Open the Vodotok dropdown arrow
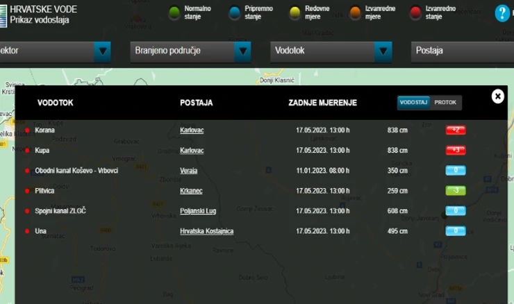This screenshot has height=304, width=514. [x=383, y=51]
